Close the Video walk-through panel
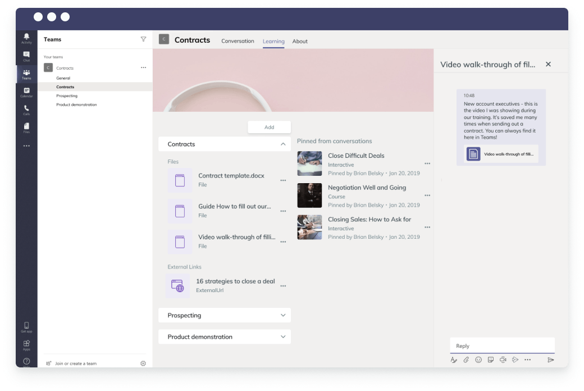This screenshot has height=391, width=584. click(x=548, y=64)
